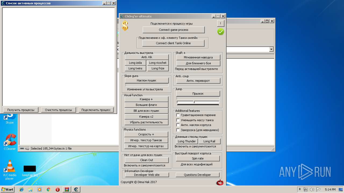Toggle Заморозка (для невидимки) checkbox

point(178,130)
